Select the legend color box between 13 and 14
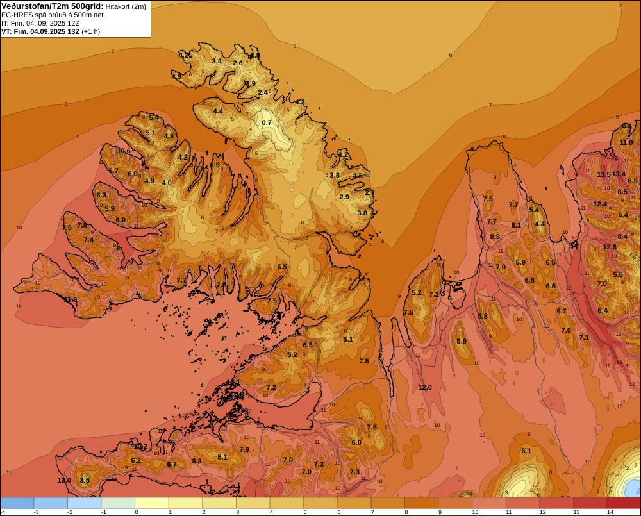Viewport: 641px width, 516px height. point(590,503)
